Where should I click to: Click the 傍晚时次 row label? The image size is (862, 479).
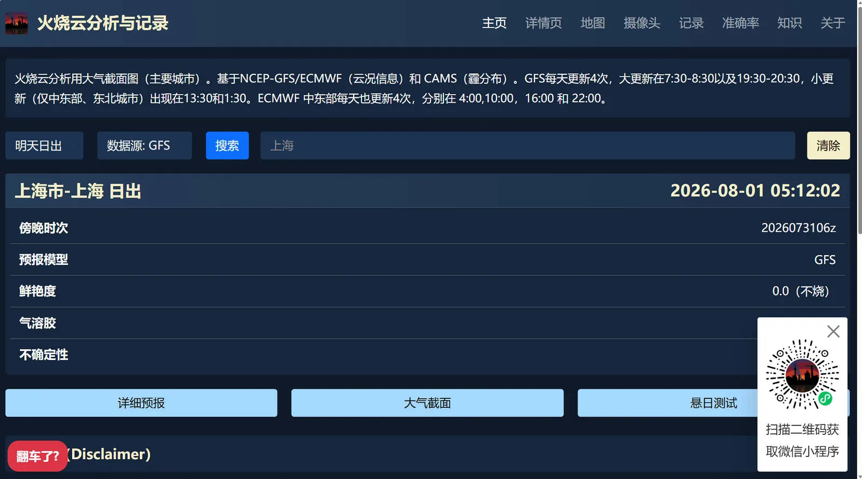(x=44, y=228)
